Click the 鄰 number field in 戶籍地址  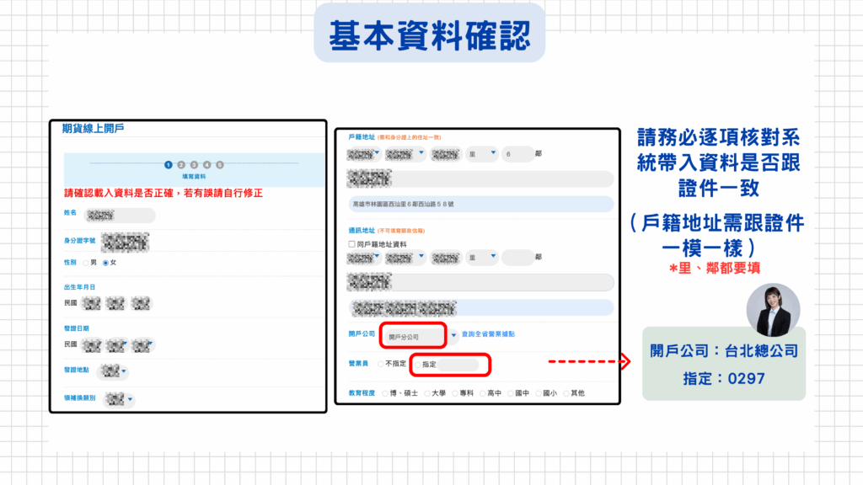click(517, 155)
